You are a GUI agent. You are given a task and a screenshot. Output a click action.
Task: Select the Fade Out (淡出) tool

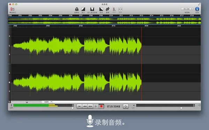tap(101, 9)
